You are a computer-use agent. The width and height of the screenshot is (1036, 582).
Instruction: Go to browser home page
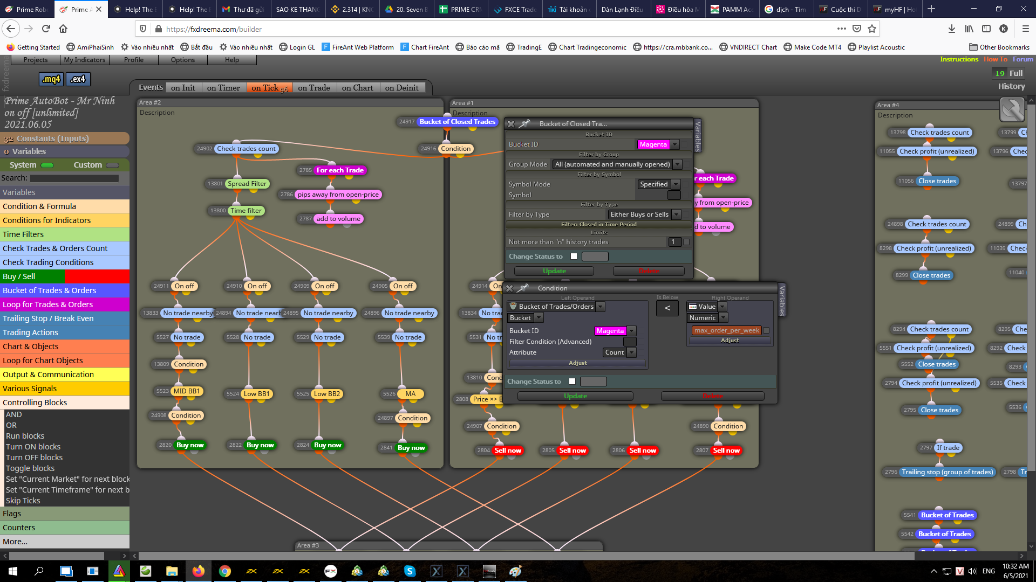point(63,29)
